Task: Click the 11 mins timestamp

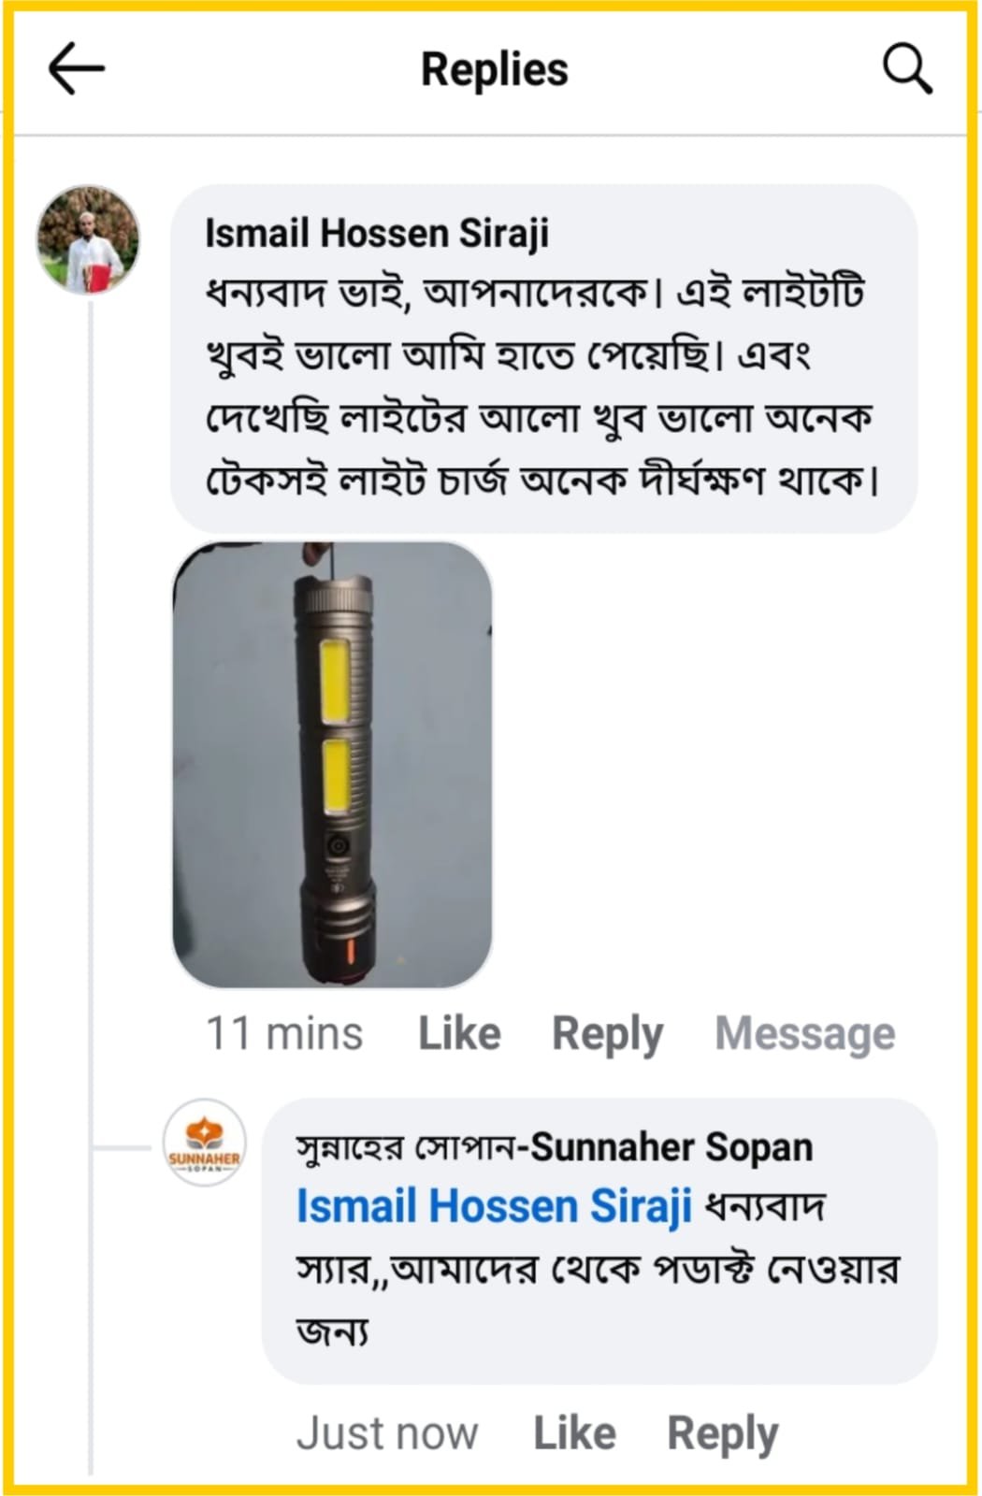Action: (284, 1034)
